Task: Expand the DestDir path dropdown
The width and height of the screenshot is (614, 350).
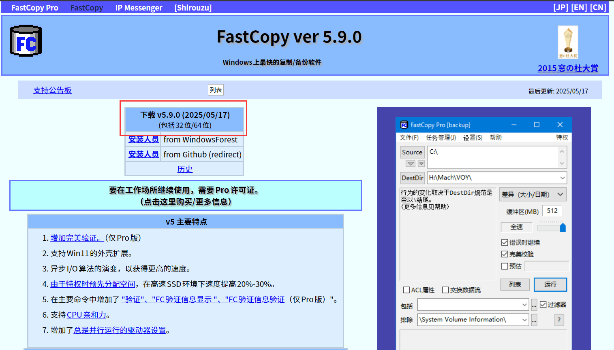Action: tap(562, 178)
